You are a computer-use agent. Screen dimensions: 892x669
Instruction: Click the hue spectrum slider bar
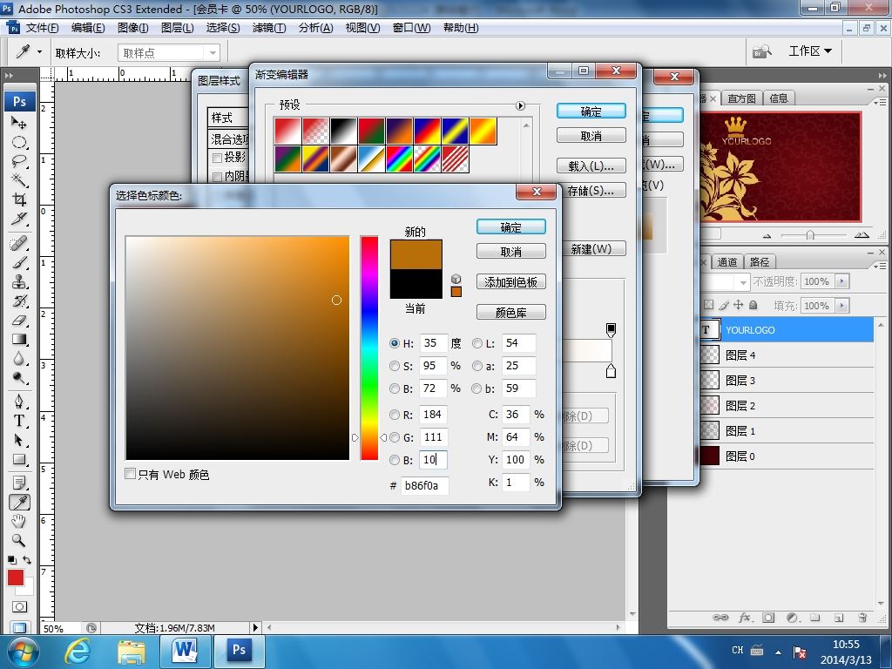coord(369,348)
